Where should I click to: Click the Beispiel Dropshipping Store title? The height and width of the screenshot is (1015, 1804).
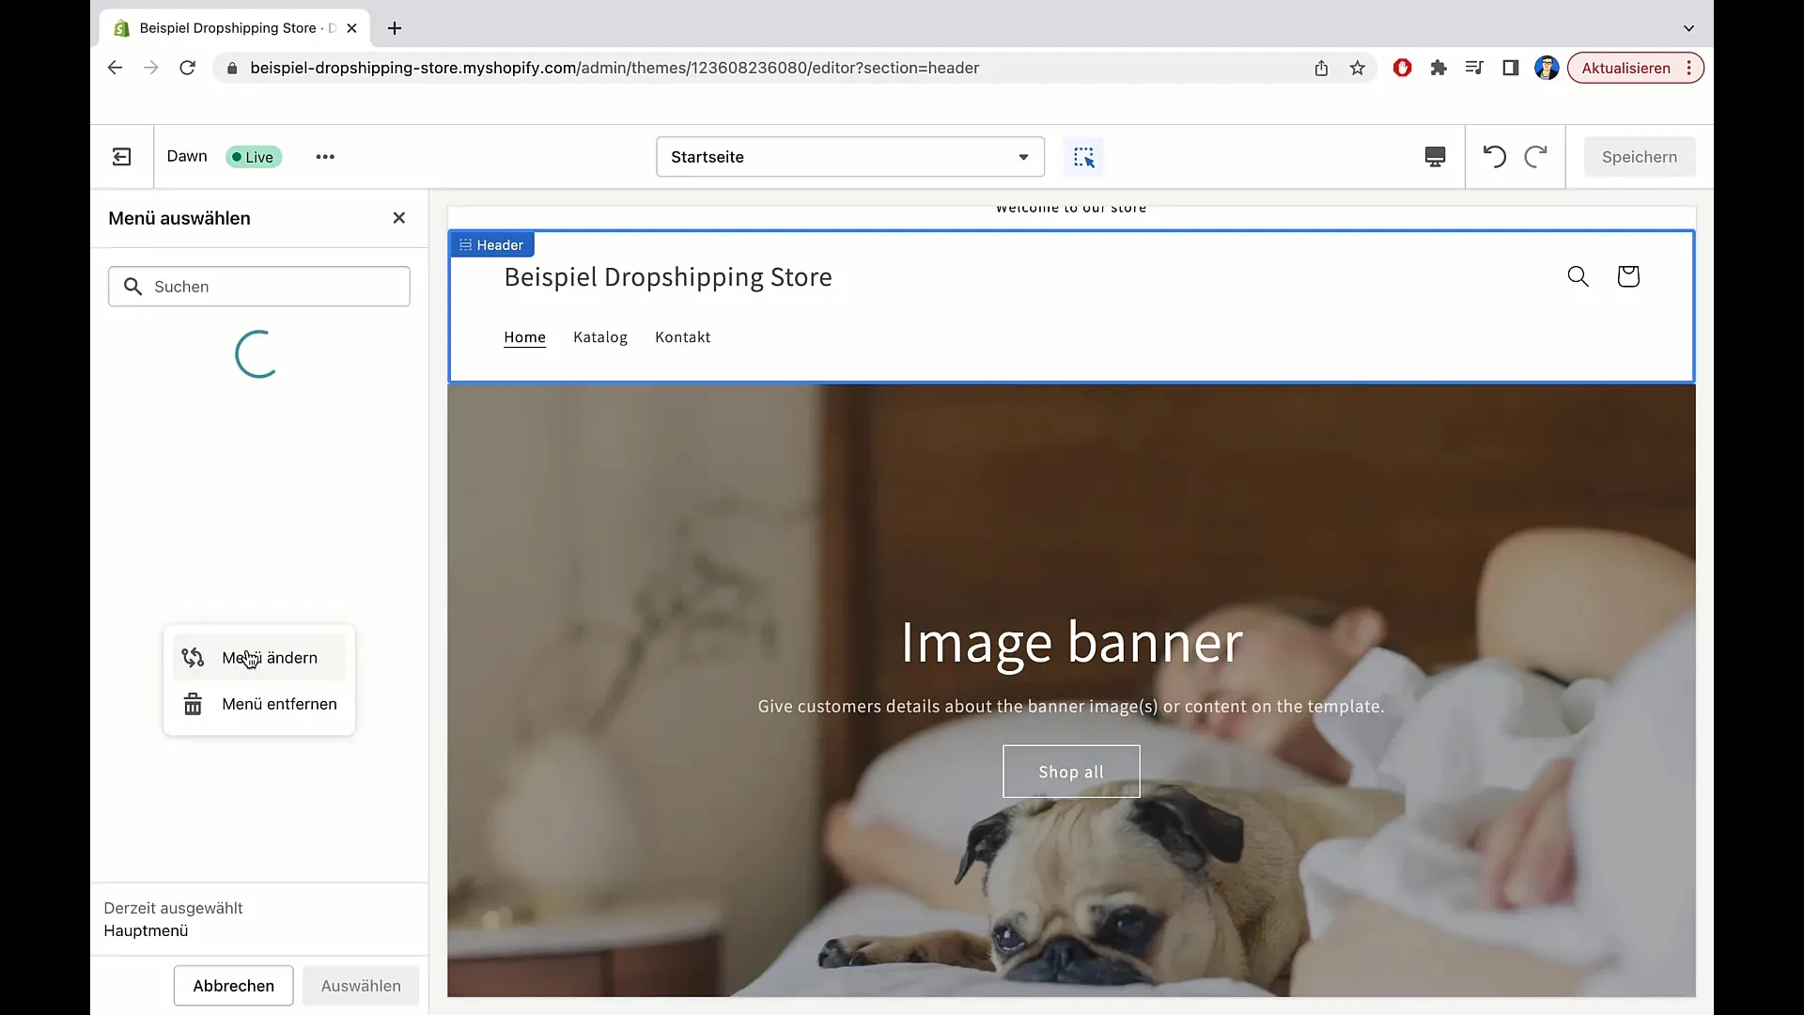point(668,277)
